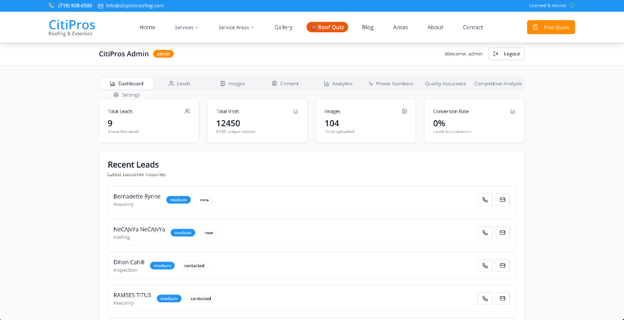
Task: Open the Settings tab
Action: (127, 95)
